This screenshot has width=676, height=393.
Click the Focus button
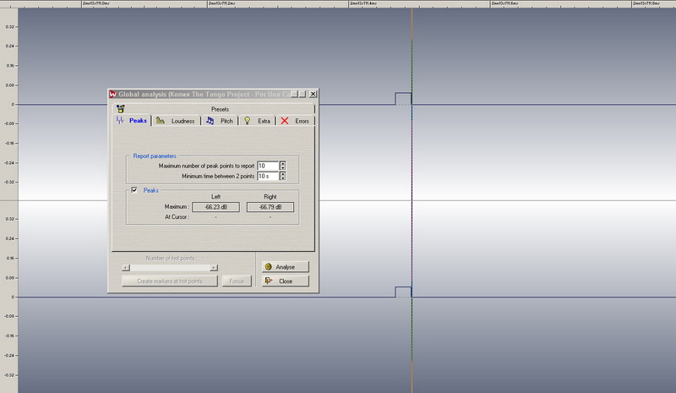tap(237, 281)
